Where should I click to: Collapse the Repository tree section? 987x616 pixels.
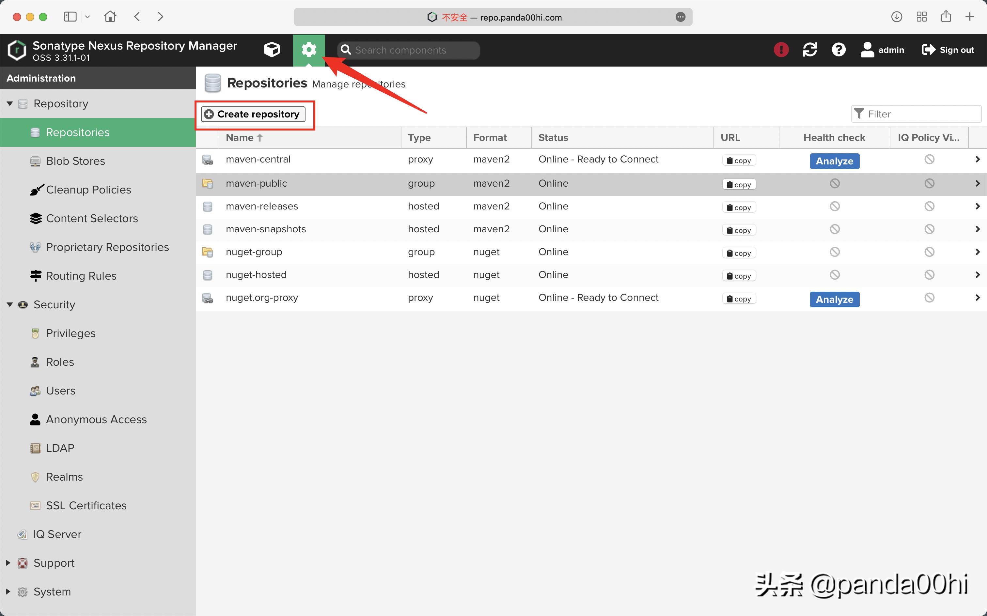10,103
